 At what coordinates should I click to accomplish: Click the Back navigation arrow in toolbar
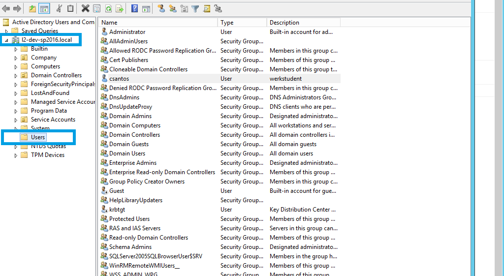(x=6, y=8)
